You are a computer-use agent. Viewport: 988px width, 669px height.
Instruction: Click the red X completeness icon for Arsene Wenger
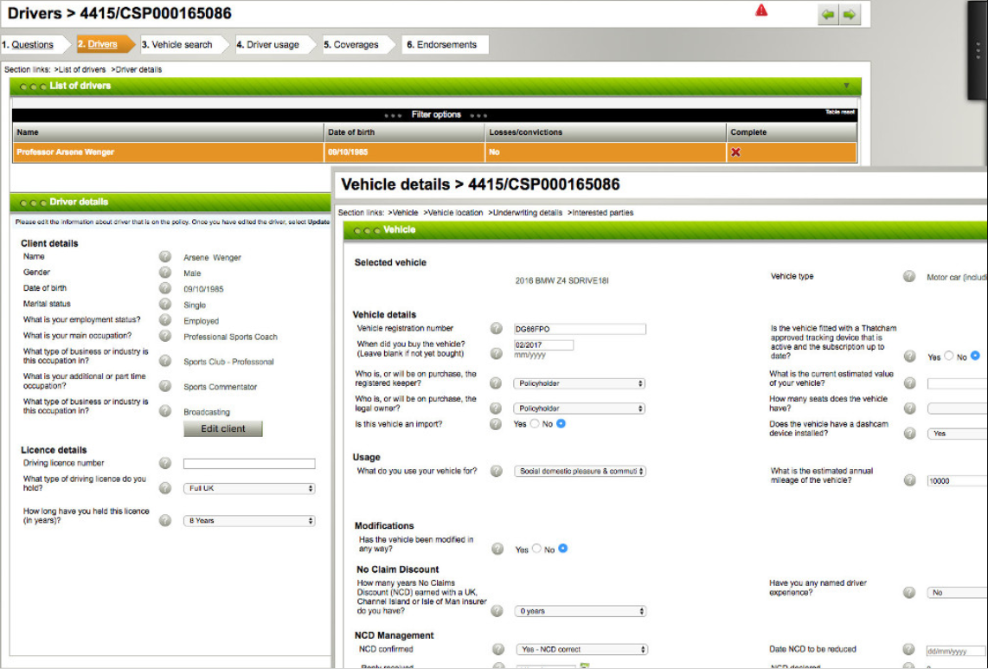coord(738,151)
